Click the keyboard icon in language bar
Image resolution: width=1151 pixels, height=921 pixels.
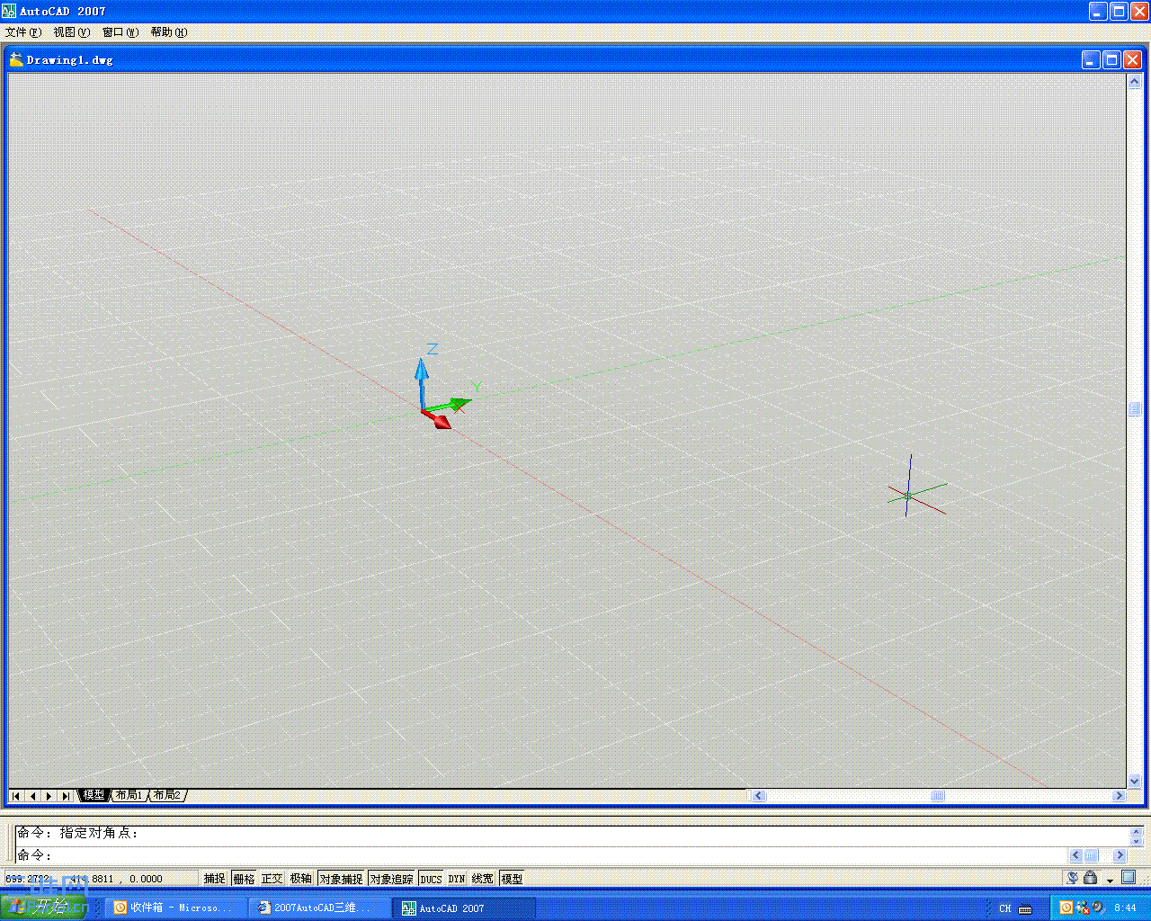(x=1025, y=908)
